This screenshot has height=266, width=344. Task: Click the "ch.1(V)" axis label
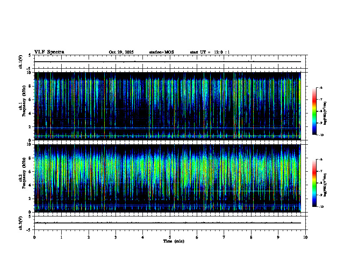[21, 62]
